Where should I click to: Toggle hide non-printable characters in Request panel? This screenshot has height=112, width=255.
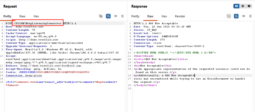tap(101, 16)
